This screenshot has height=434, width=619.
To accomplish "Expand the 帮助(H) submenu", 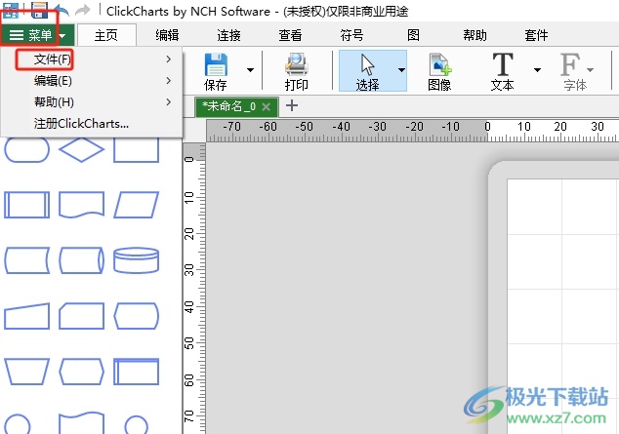I will (x=92, y=102).
